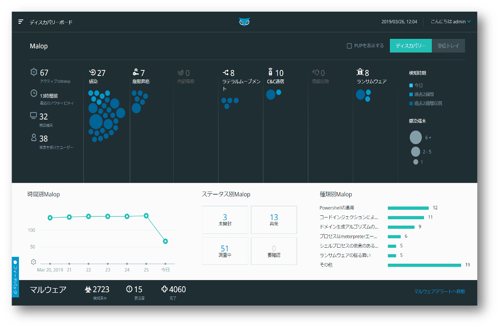Screen dimensions: 500x328
Task: Click the 13 再発 status box
Action: point(274,220)
